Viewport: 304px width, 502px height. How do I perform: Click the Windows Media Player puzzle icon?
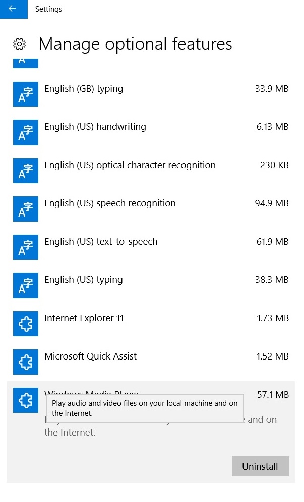tap(26, 400)
